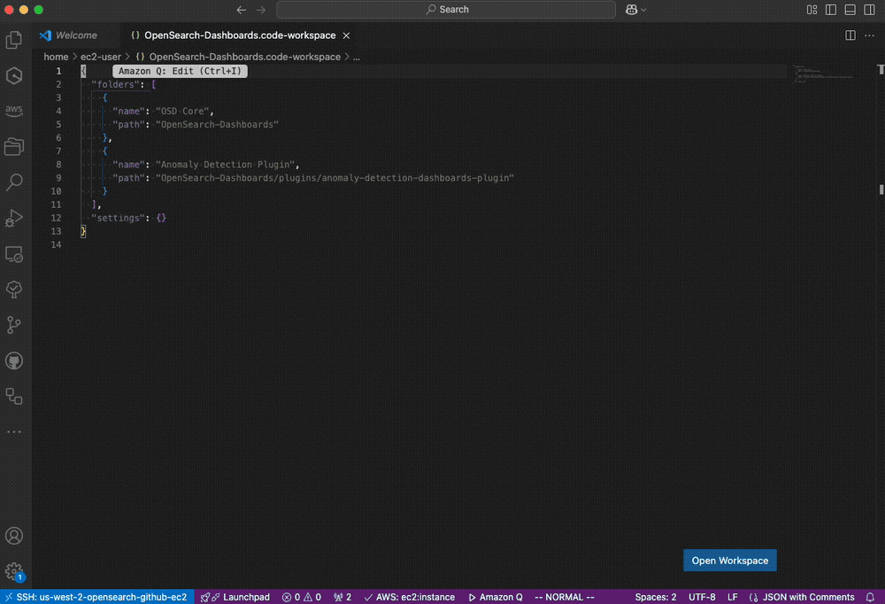Click the "folders" key on line 2
Viewport: 885px width, 604px height.
(x=115, y=85)
